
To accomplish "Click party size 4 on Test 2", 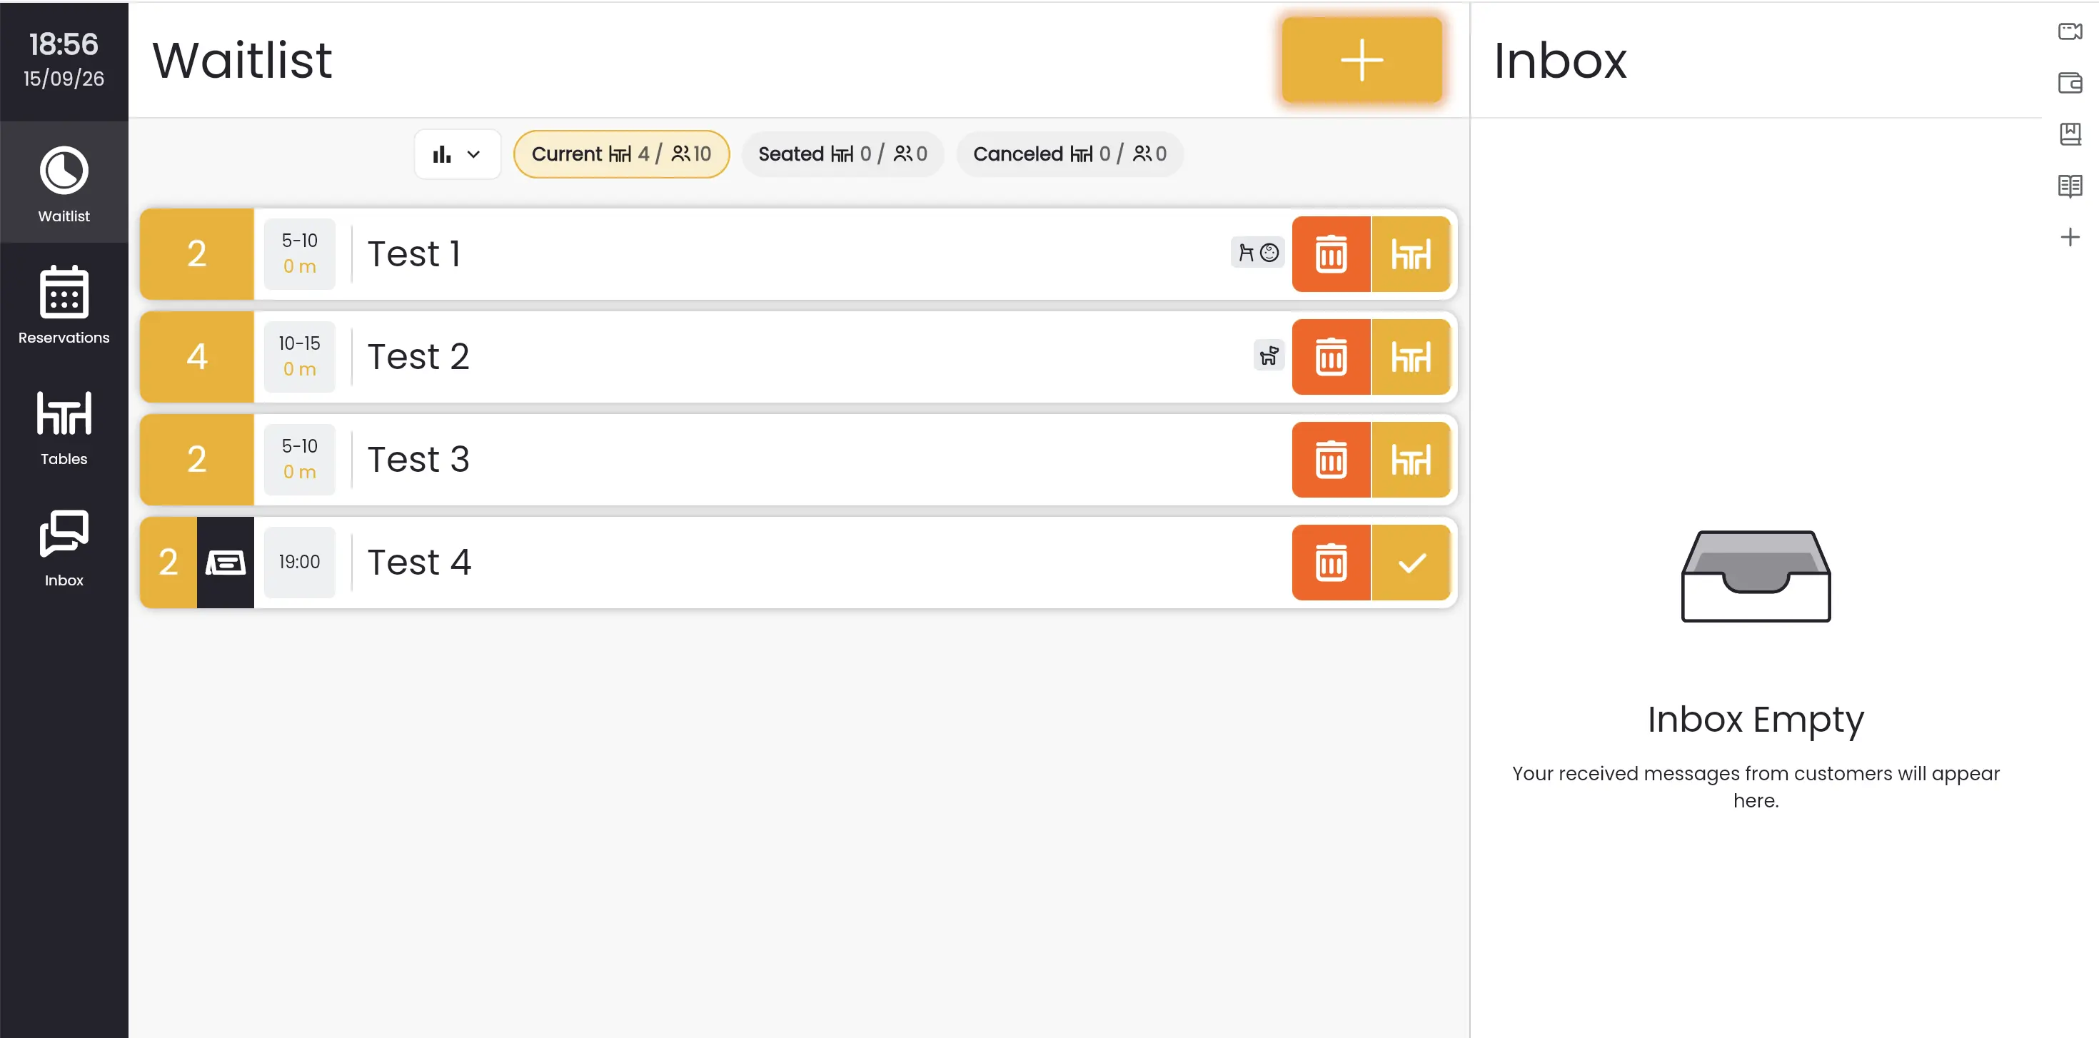I will [x=196, y=357].
